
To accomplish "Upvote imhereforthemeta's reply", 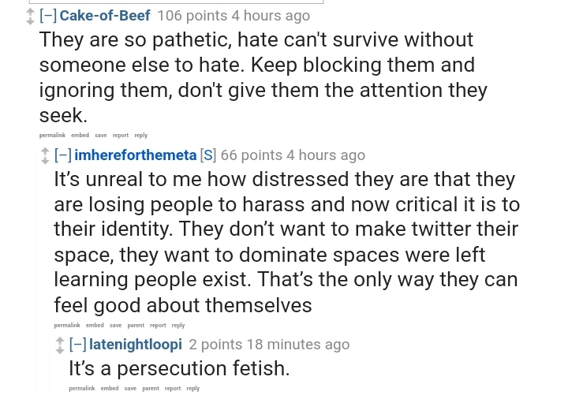I will (x=45, y=151).
